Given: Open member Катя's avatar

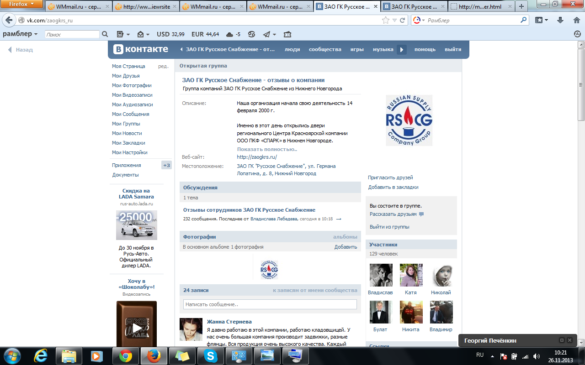Looking at the screenshot, I should 411,275.
